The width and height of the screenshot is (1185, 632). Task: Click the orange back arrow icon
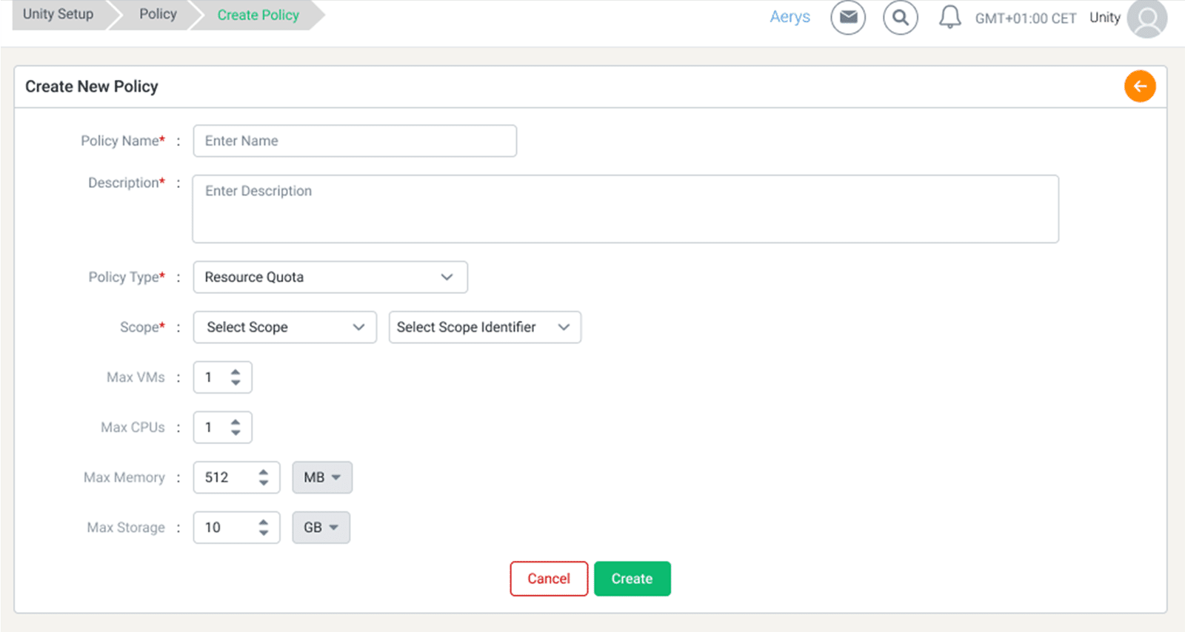(x=1140, y=87)
